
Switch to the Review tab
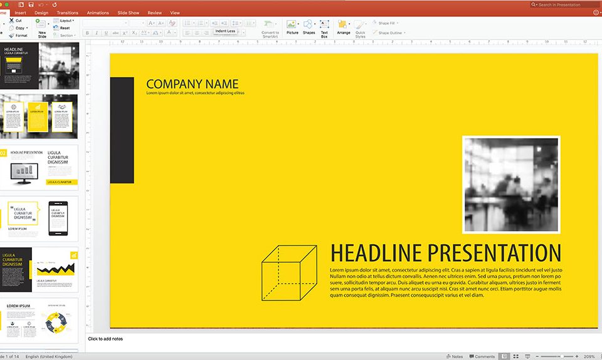click(155, 13)
